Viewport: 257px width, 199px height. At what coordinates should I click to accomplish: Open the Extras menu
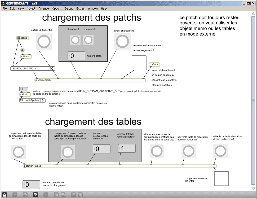80,8
